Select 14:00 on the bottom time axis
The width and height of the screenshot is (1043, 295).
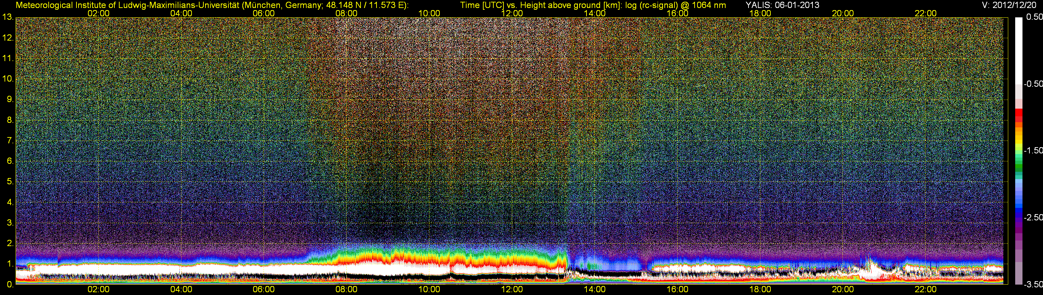click(x=595, y=289)
